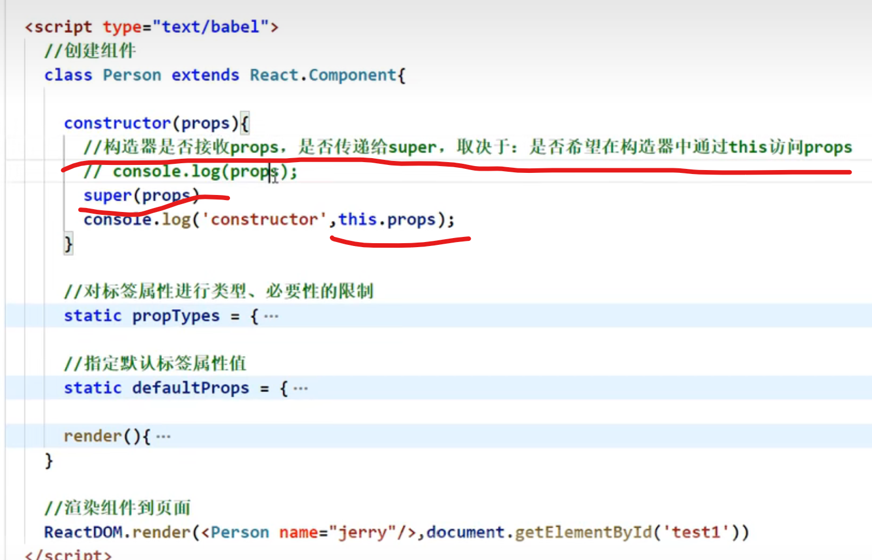The height and width of the screenshot is (560, 872).
Task: Click the class name Person in class declaration
Action: [132, 75]
